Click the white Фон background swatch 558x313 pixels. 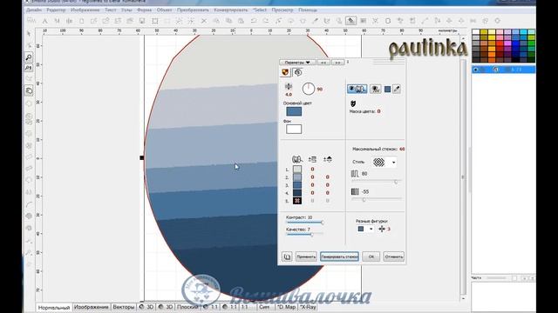pyautogui.click(x=294, y=130)
